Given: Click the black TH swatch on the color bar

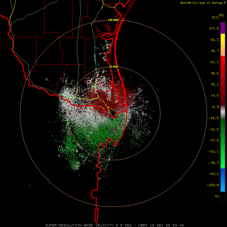Looking at the screenshot, I should pos(223,196).
